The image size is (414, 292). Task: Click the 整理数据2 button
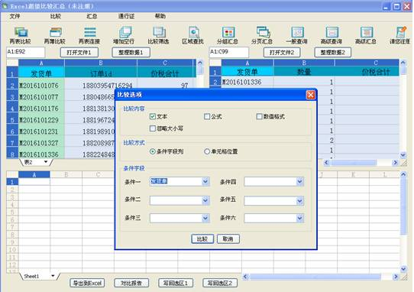point(333,52)
